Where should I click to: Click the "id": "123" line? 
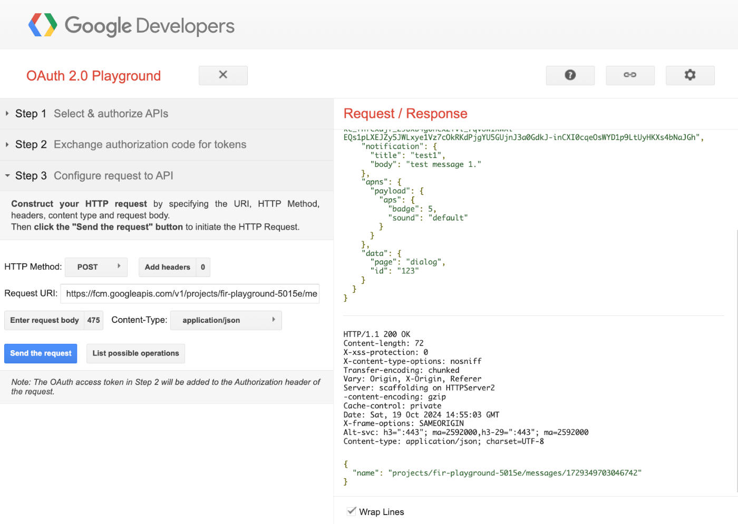click(x=394, y=271)
